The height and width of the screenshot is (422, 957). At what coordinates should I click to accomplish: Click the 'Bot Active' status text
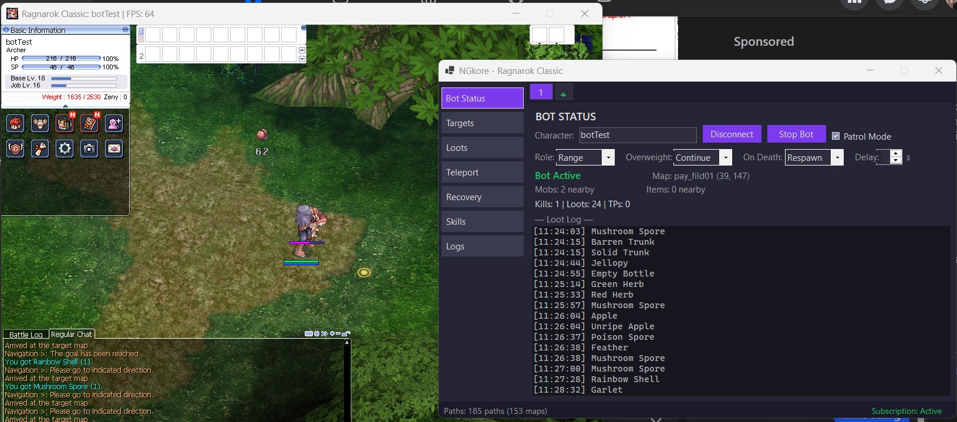pyautogui.click(x=558, y=175)
